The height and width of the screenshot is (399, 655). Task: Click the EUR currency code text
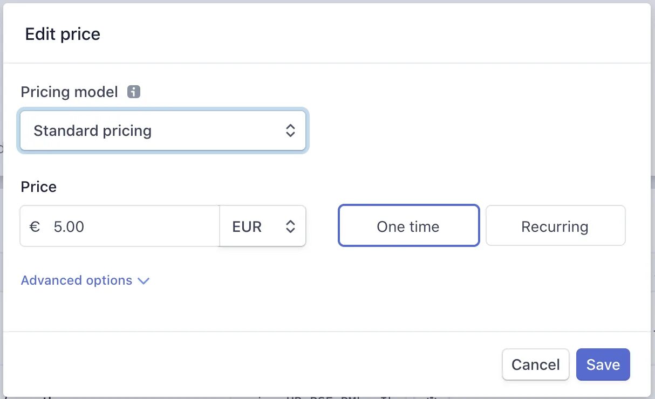pyautogui.click(x=247, y=226)
